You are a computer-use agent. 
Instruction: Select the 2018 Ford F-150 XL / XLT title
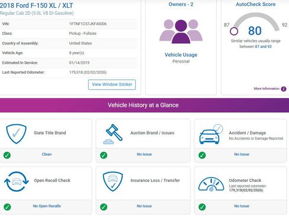click(36, 5)
